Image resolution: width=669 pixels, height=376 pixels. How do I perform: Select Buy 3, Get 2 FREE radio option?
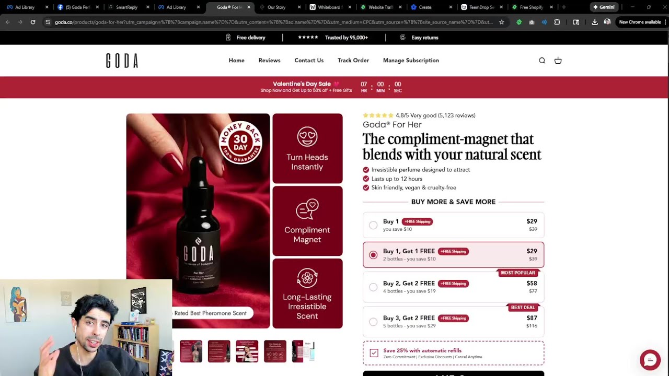[373, 322]
